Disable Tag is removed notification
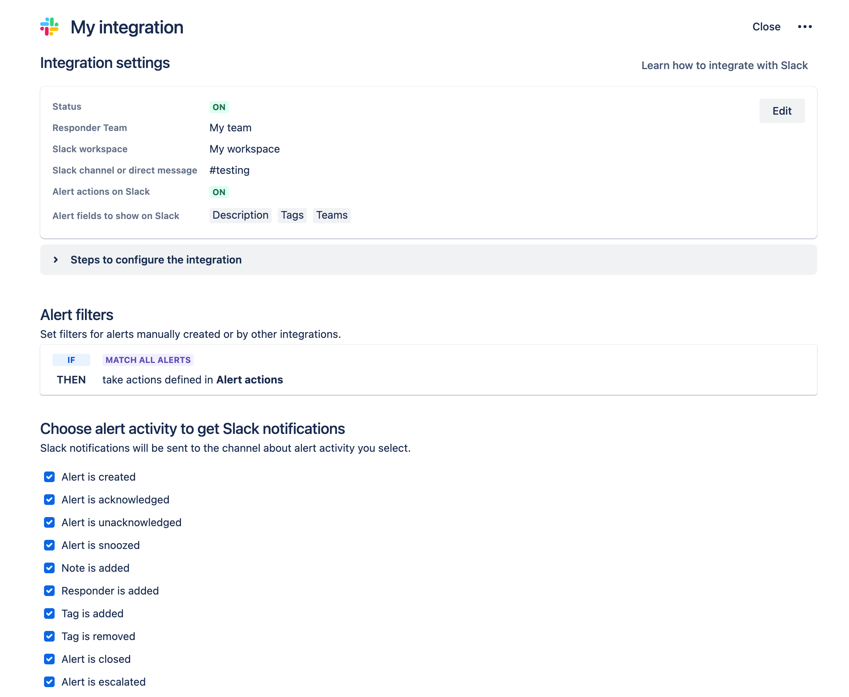The width and height of the screenshot is (849, 697). [49, 636]
